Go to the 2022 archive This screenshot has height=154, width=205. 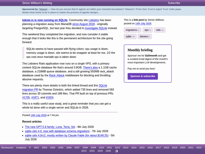pyautogui.click(x=199, y=148)
